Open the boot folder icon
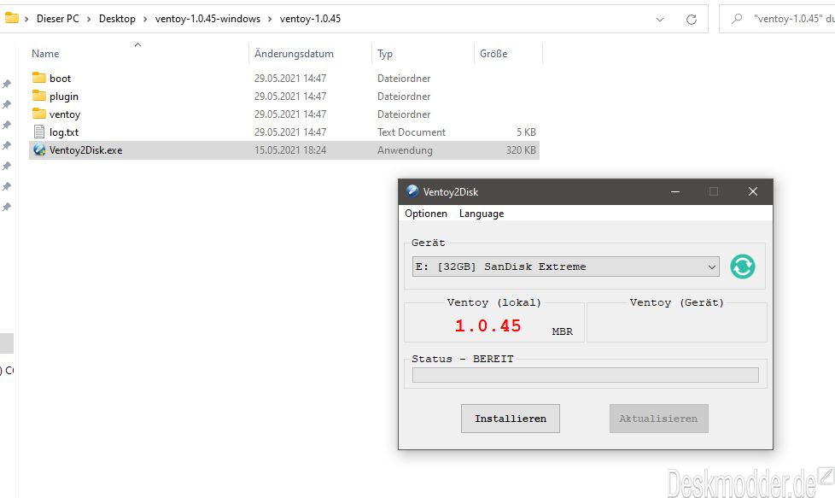835x498 pixels. coord(39,78)
